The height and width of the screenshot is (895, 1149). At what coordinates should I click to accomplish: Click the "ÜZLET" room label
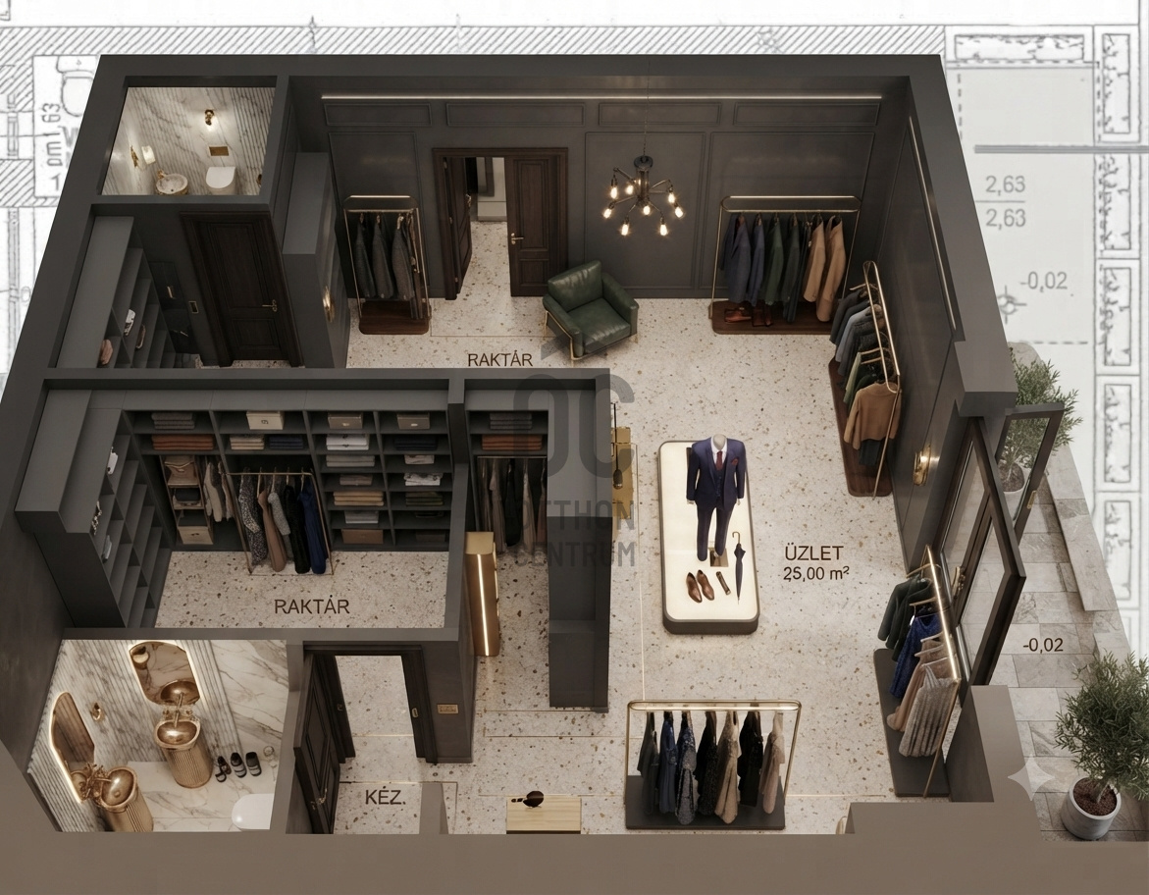813,553
